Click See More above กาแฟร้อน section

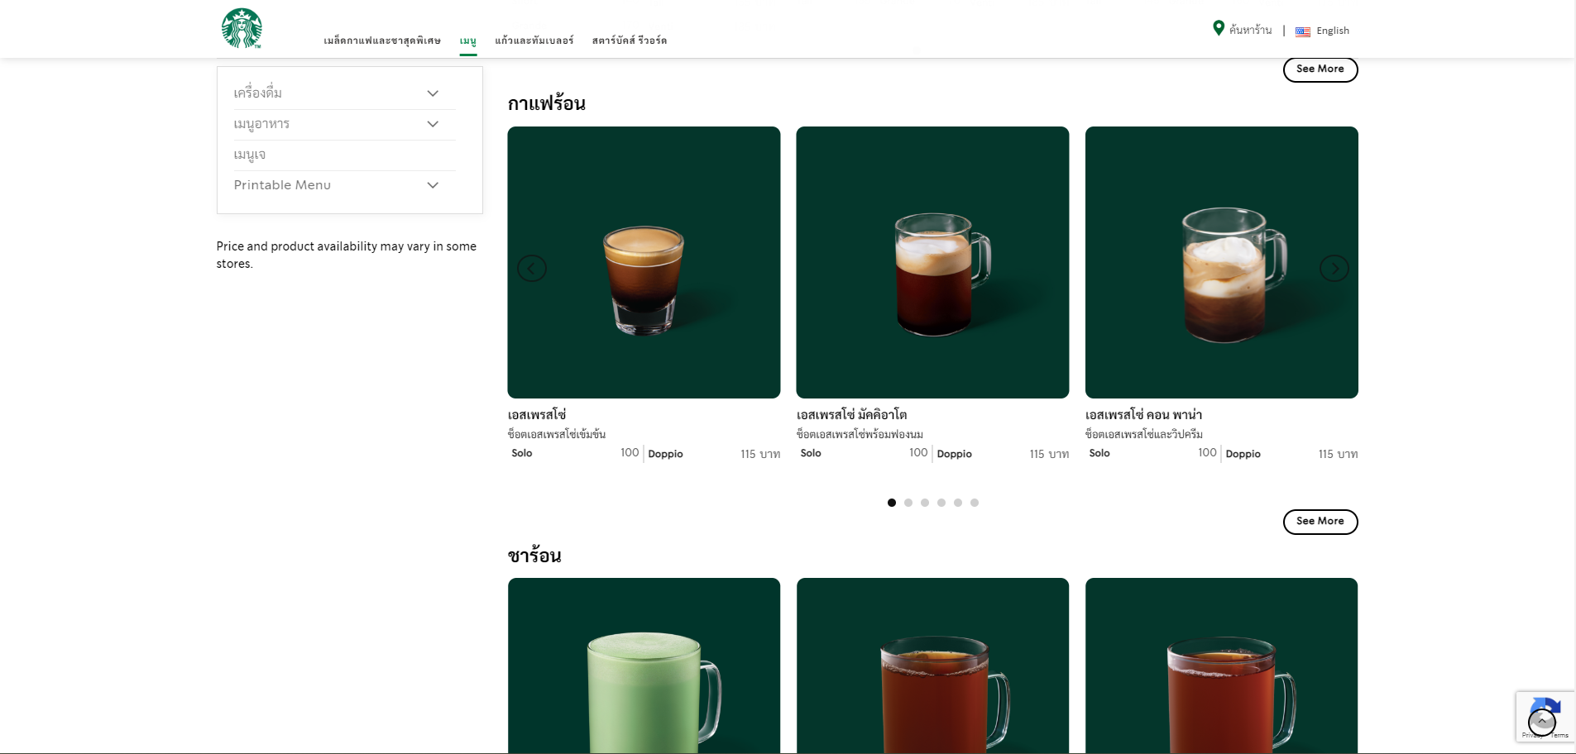click(1320, 69)
